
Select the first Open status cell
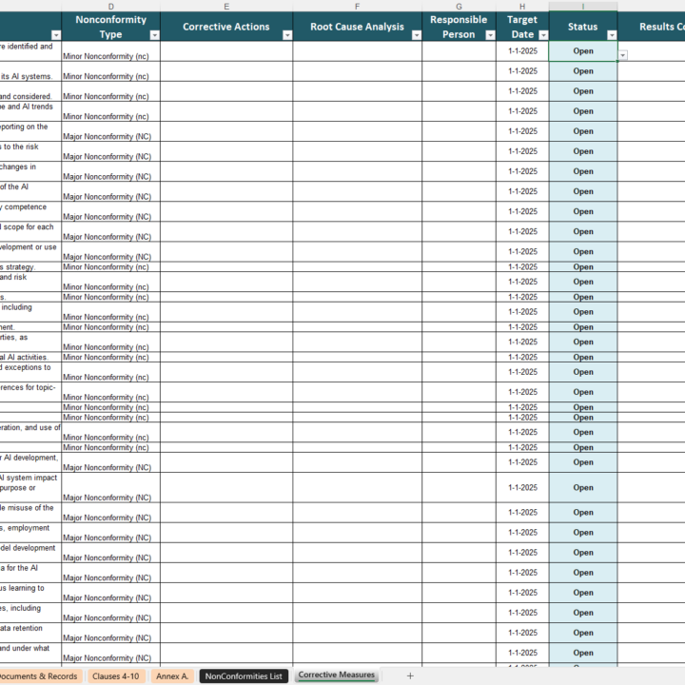[x=583, y=51]
